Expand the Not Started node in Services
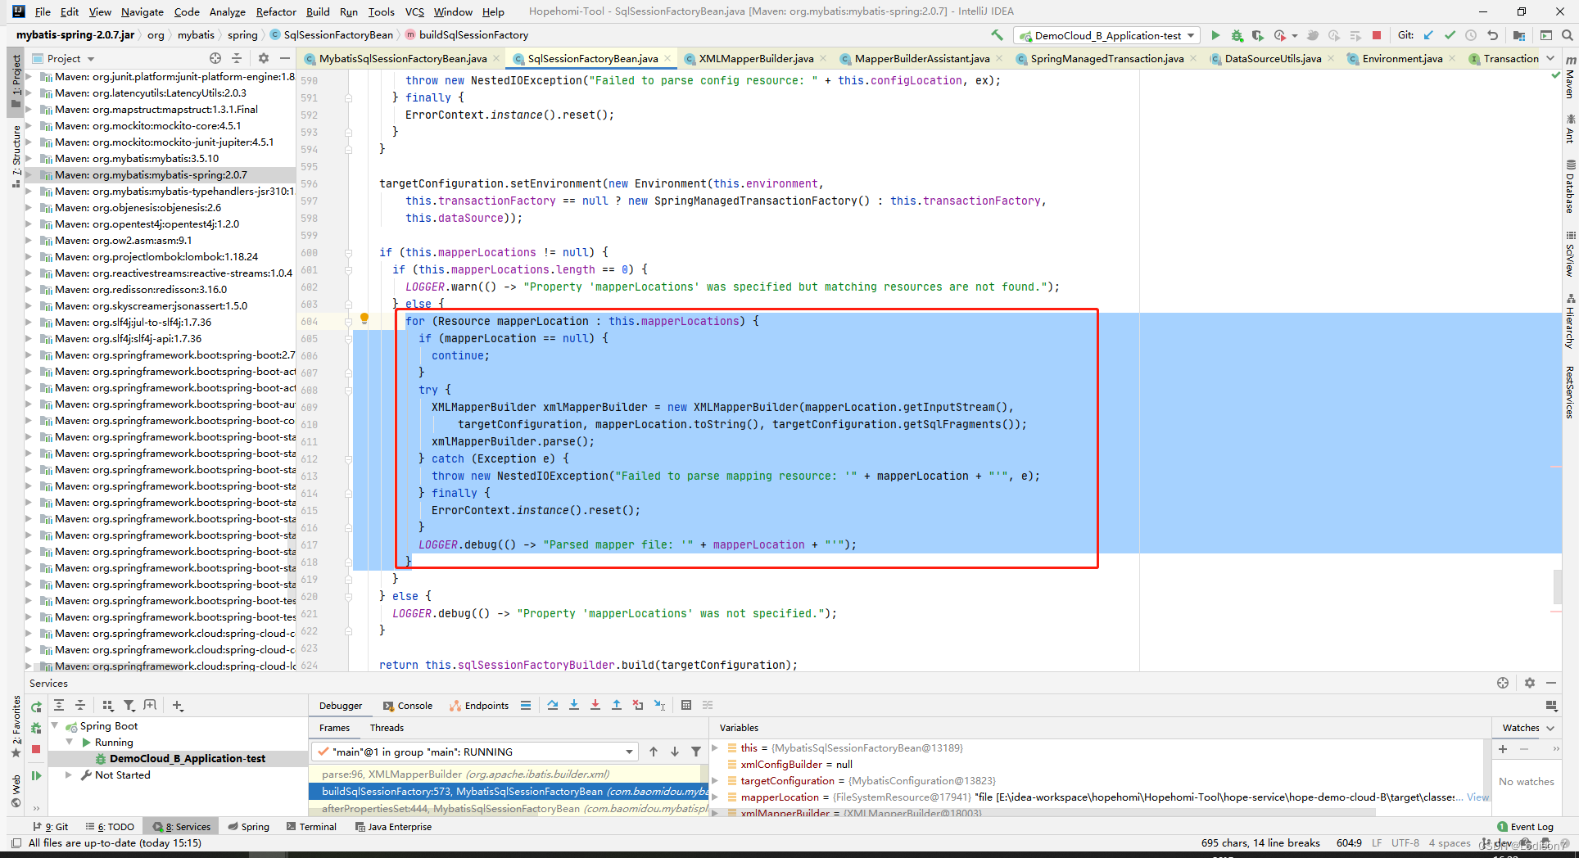 (69, 774)
